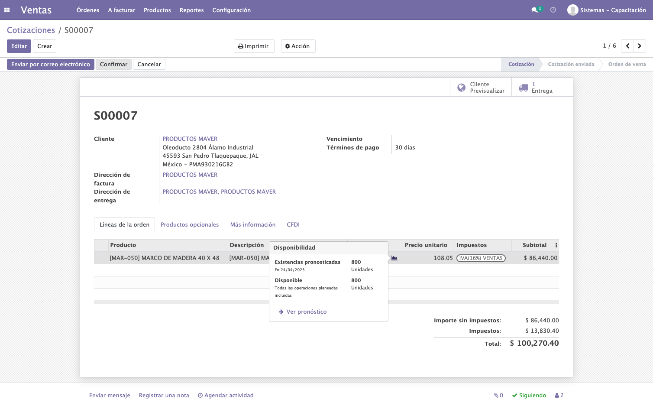
Task: Open the conversations chat icon
Action: (535, 10)
